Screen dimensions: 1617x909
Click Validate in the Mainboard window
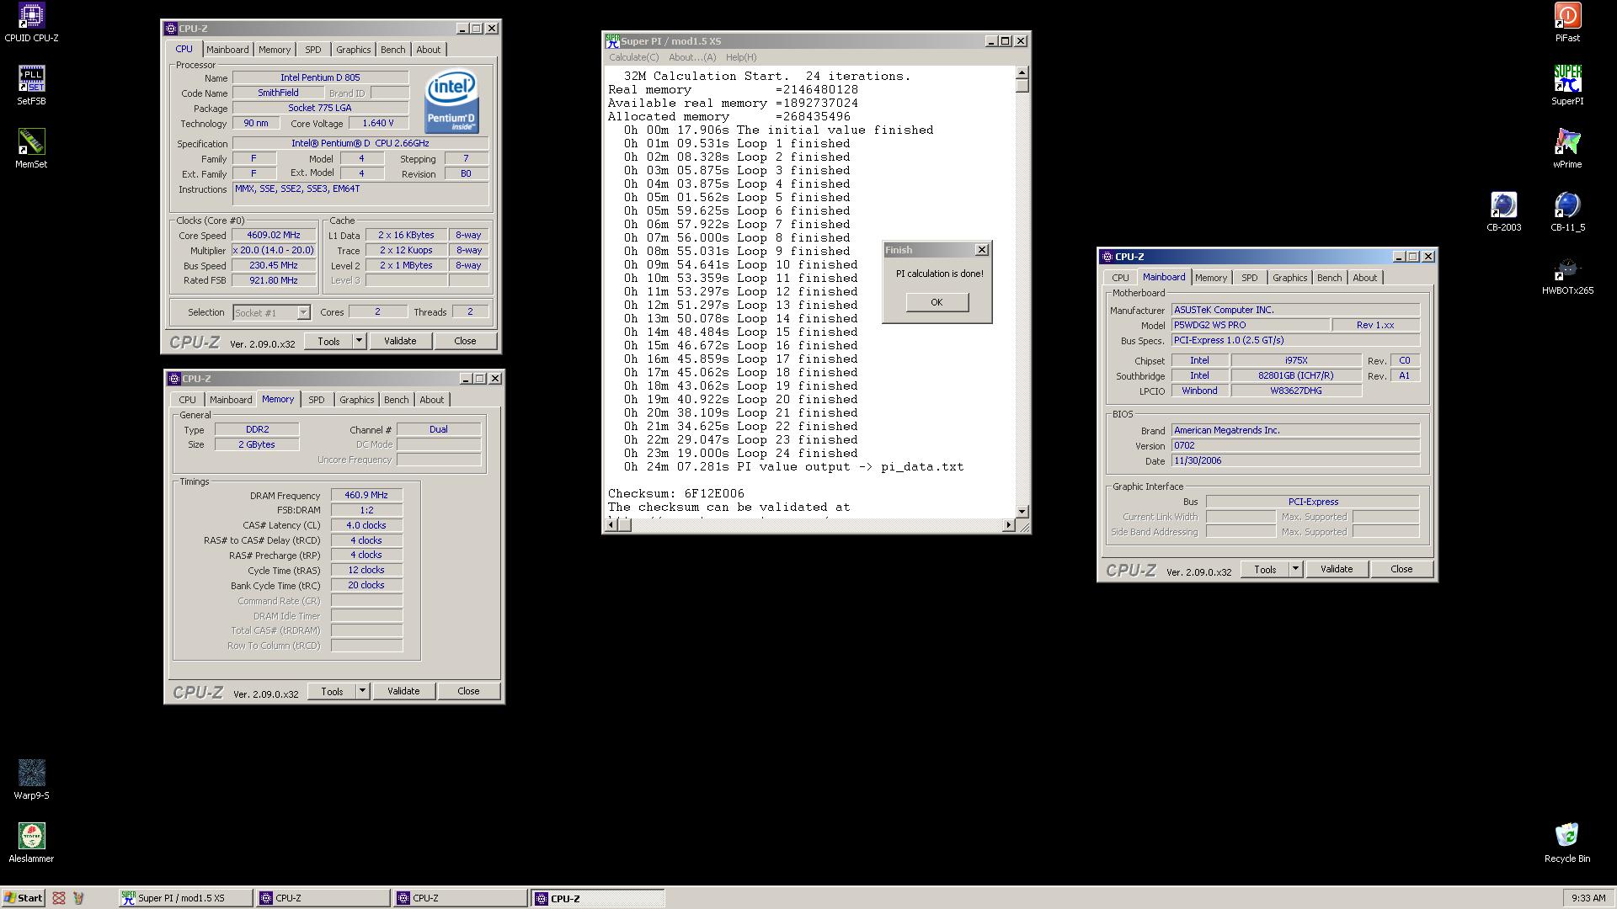(1337, 569)
